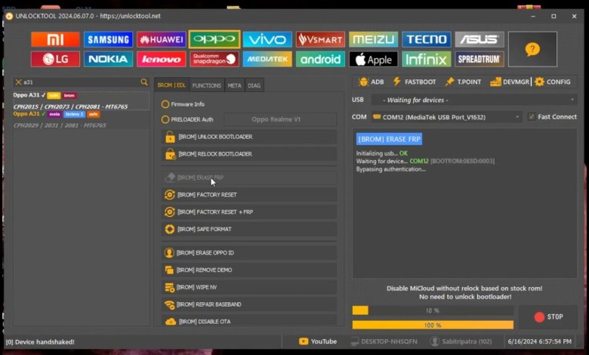The width and height of the screenshot is (589, 355).
Task: Switch to the DIAG tab
Action: click(254, 85)
